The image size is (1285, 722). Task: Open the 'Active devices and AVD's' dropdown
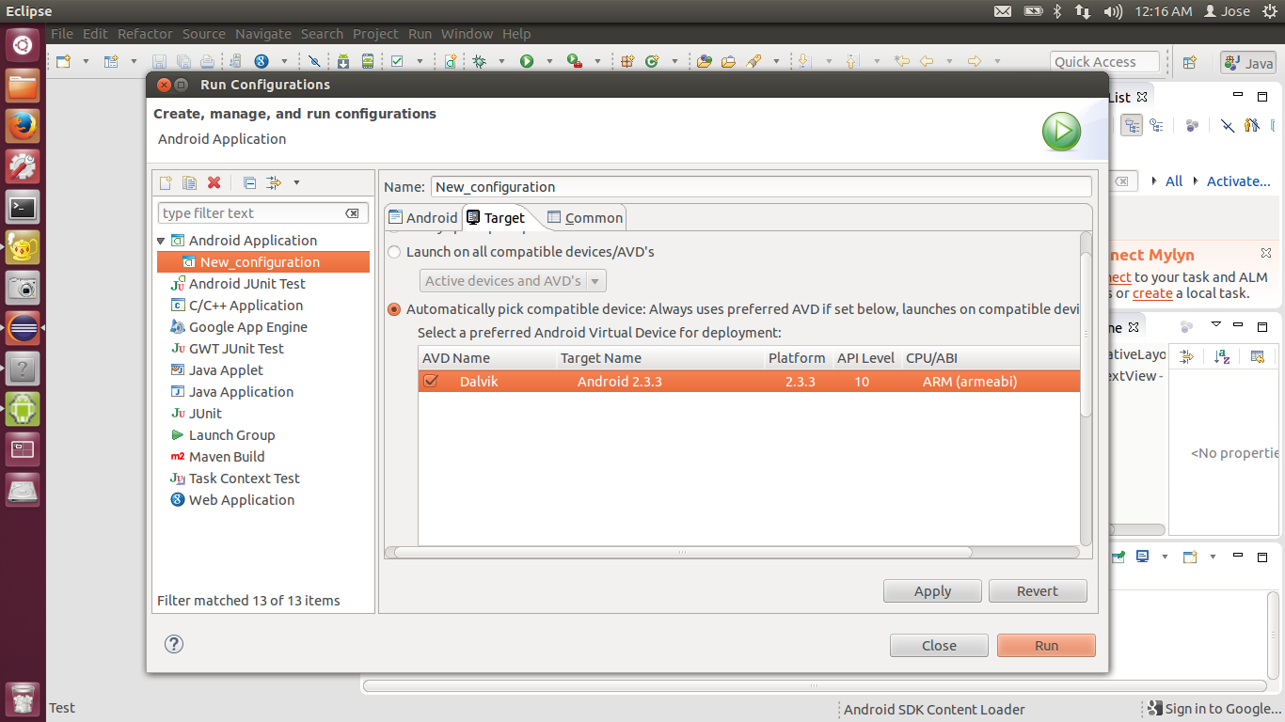pos(513,280)
